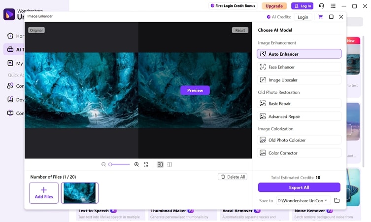Click the Preview button
Screen dimensions: 371x222
(x=195, y=90)
